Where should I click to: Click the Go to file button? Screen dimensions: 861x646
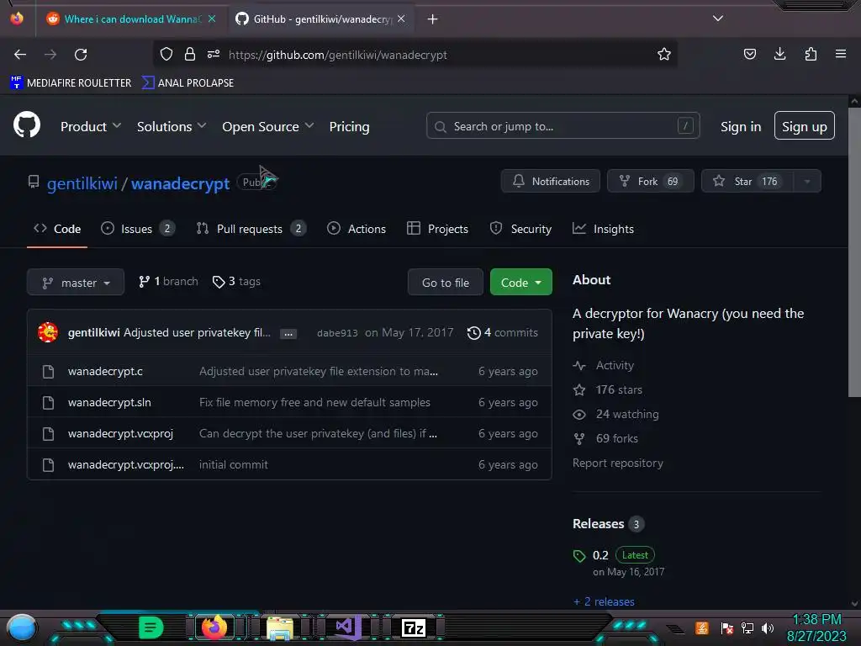tap(446, 283)
